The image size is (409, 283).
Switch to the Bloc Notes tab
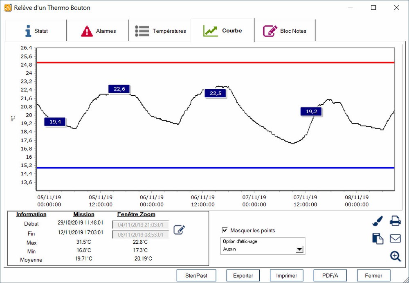coord(285,30)
